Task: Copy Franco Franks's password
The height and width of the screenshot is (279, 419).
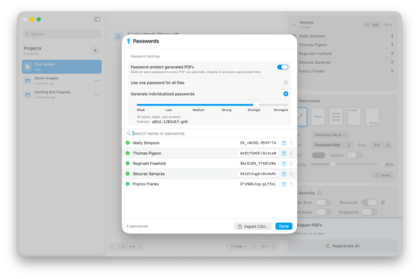Action: [x=284, y=184]
